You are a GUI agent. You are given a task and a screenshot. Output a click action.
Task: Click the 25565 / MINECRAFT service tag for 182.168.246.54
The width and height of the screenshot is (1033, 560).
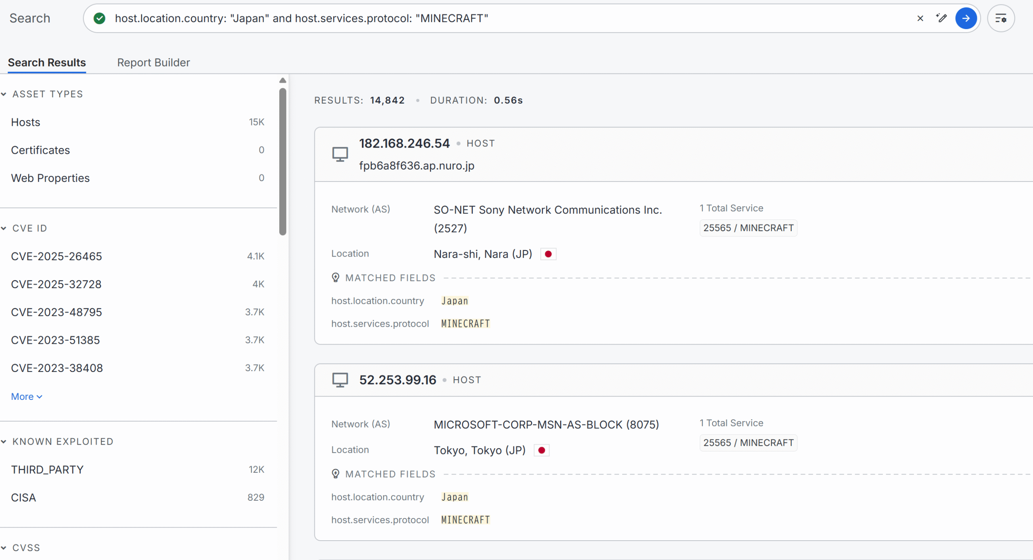(x=748, y=228)
